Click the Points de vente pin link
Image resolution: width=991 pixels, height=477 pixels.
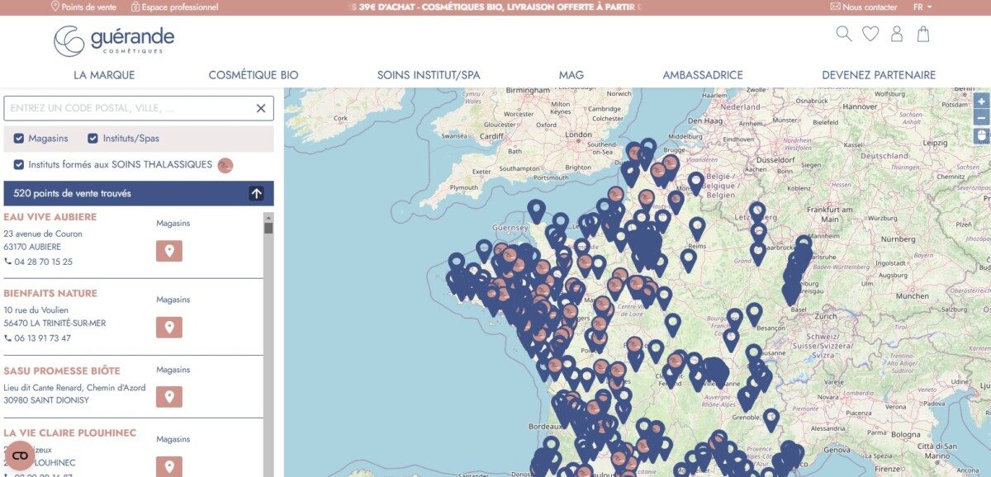pos(83,7)
